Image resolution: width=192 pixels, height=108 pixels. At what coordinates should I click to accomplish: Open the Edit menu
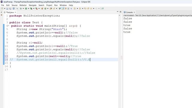click(x=8, y=5)
